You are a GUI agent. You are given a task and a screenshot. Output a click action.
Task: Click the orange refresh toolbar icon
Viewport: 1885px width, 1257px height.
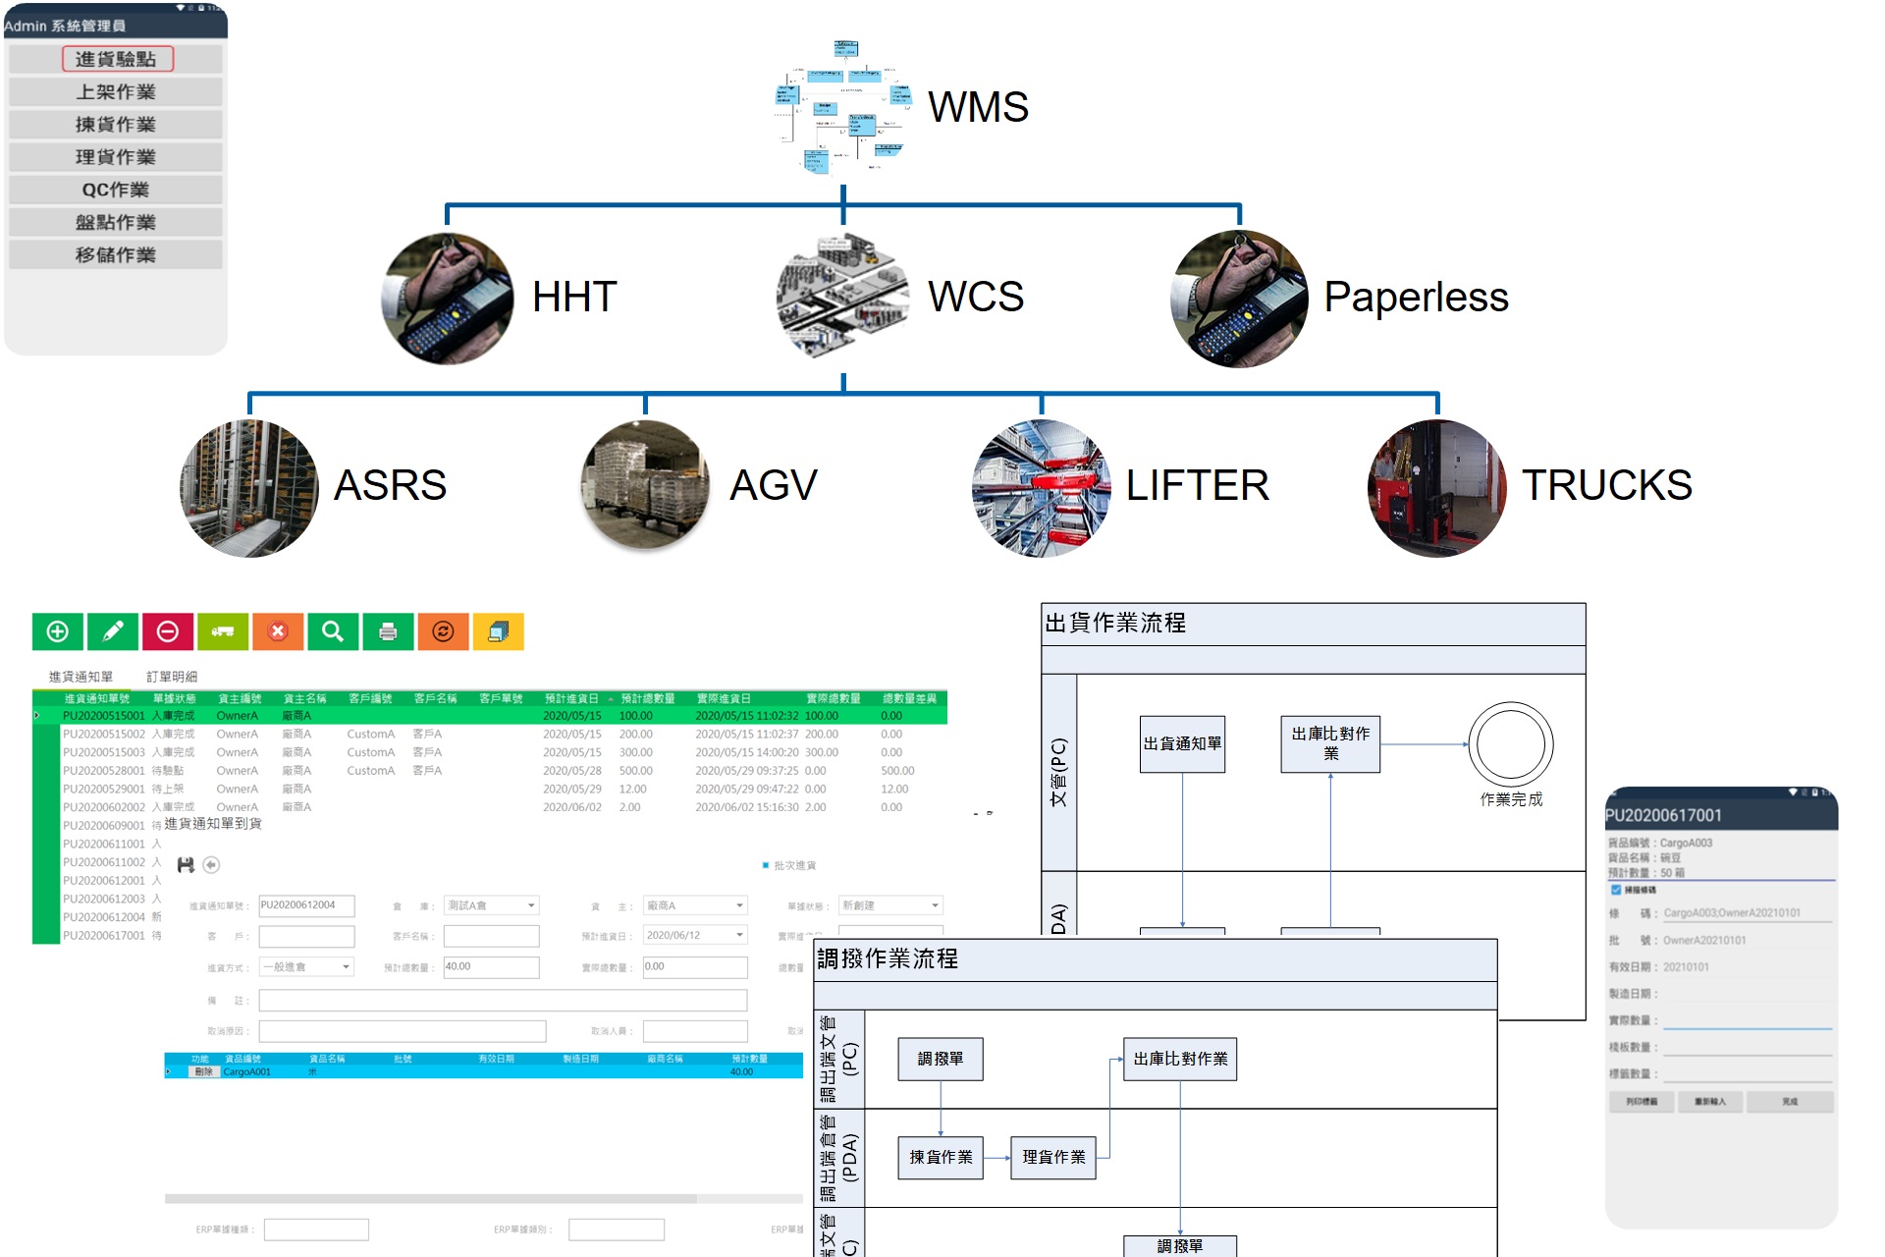443,631
